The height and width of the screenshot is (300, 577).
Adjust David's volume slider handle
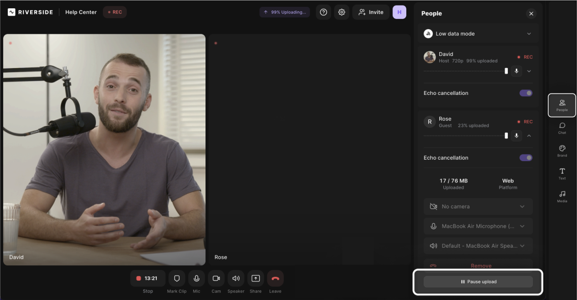tap(506, 71)
